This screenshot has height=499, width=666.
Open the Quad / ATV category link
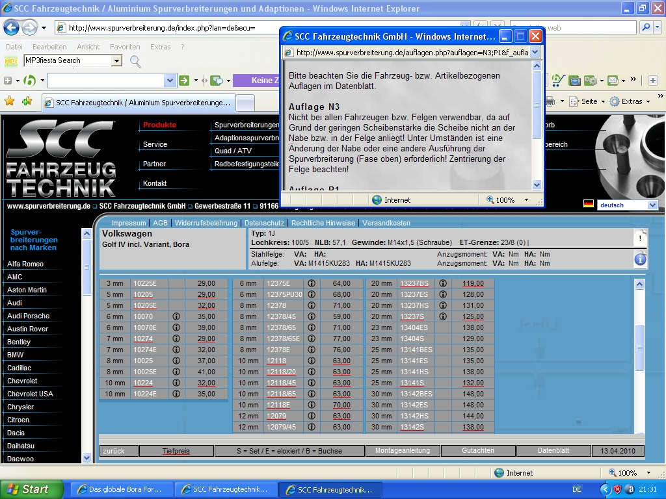233,151
